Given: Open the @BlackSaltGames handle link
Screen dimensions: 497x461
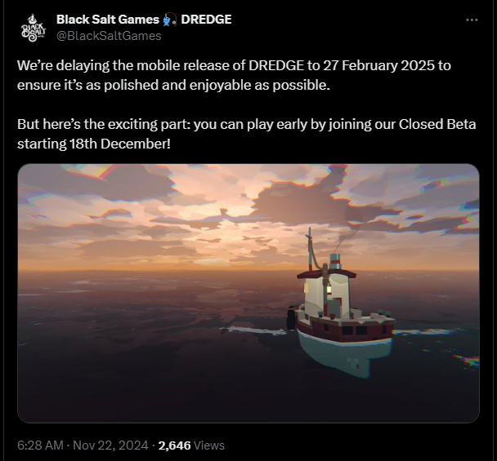Looking at the screenshot, I should pos(109,36).
